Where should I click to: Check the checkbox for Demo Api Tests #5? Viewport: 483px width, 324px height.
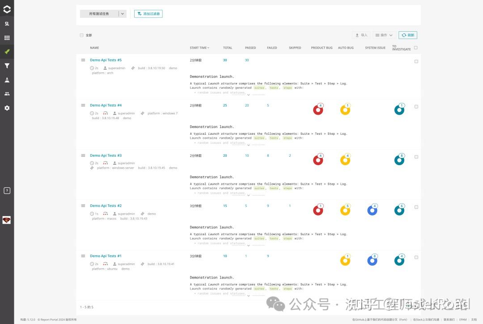[x=416, y=62]
